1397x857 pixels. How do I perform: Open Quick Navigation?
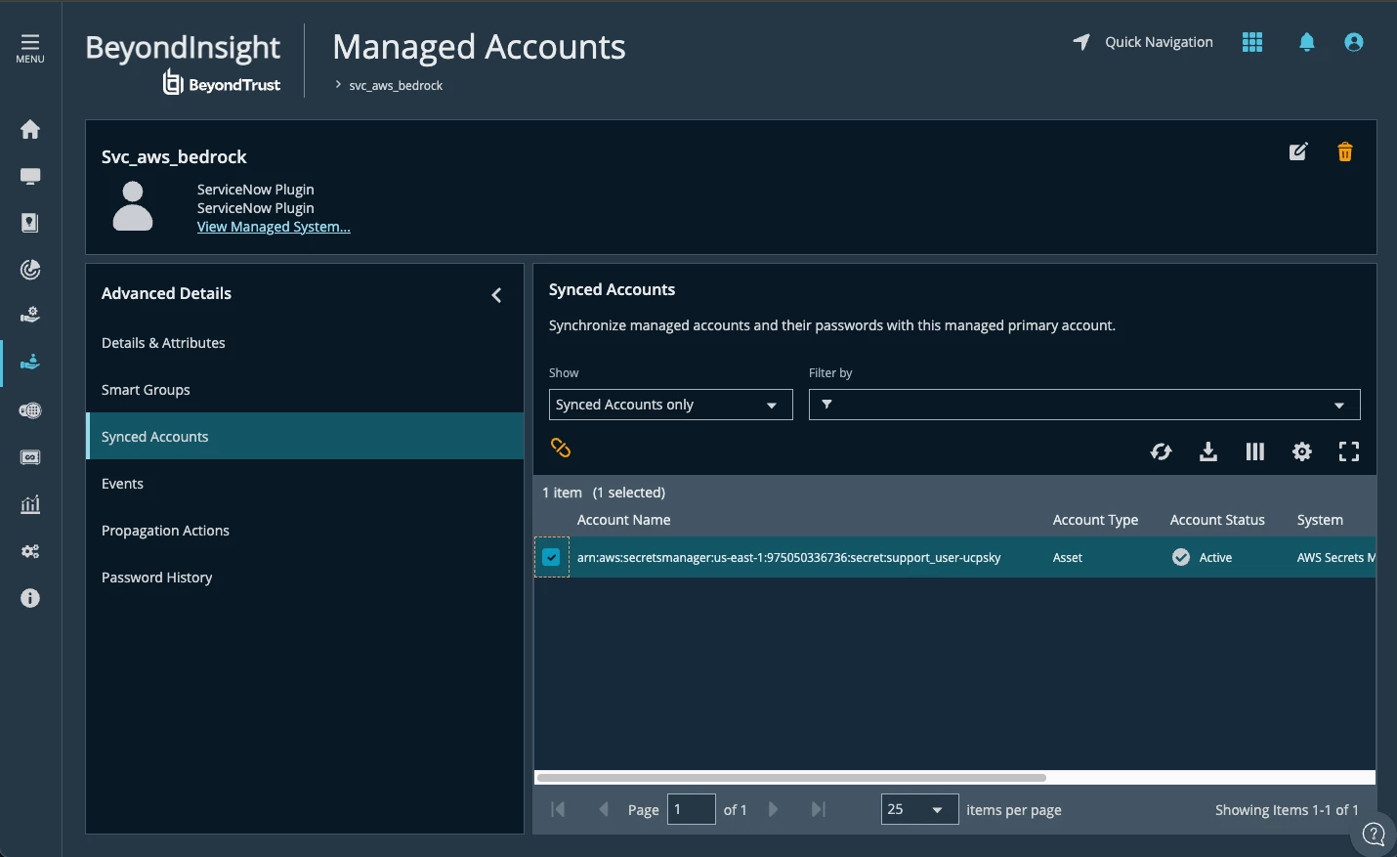(1143, 42)
